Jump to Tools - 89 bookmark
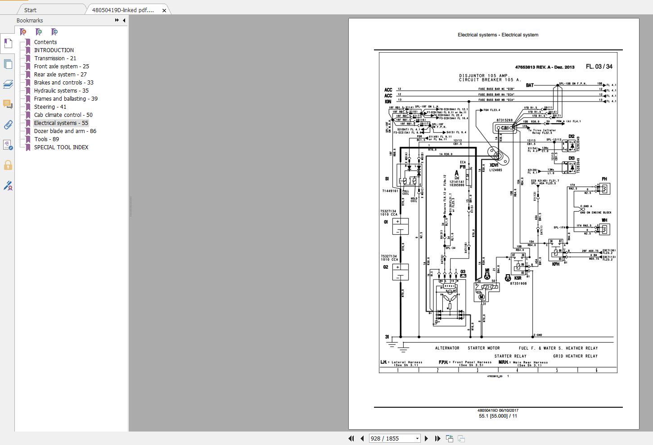Image resolution: width=653 pixels, height=445 pixels. pyautogui.click(x=46, y=139)
